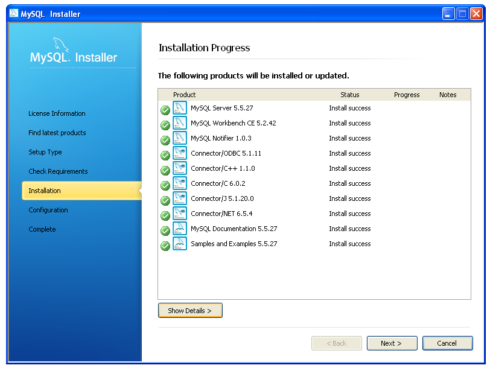The image size is (493, 371).
Task: Minimize the MySQL Installer window
Action: pos(448,13)
